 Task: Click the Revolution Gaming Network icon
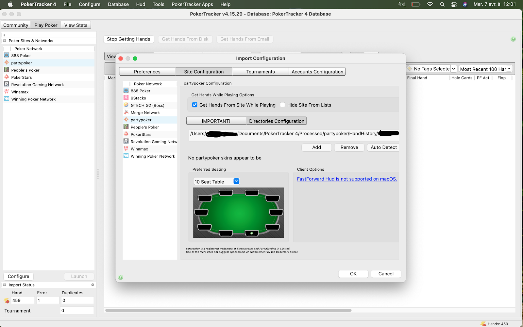click(126, 141)
